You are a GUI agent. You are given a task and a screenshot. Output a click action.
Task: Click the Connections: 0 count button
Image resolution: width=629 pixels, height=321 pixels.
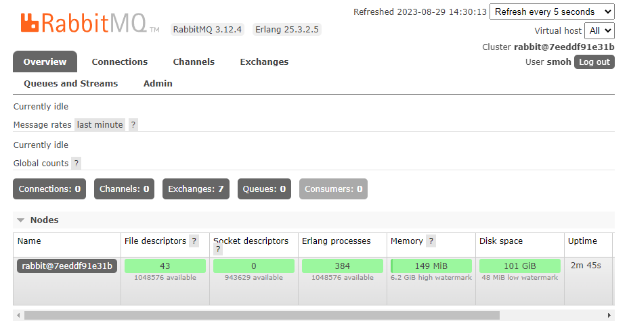point(49,189)
